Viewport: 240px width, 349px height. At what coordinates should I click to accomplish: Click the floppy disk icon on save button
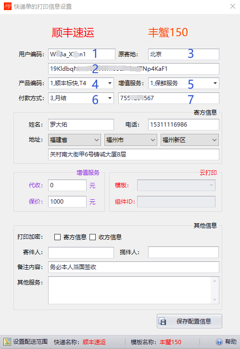coord(163,322)
